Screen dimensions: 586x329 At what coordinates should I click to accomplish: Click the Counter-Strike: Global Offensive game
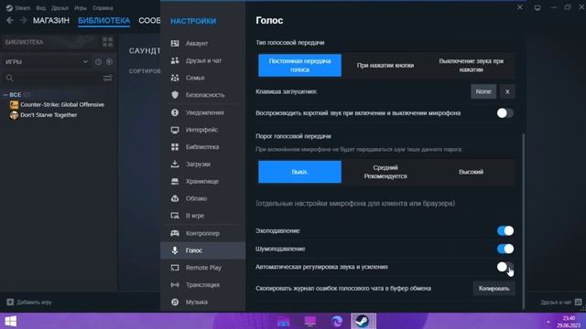point(57,104)
